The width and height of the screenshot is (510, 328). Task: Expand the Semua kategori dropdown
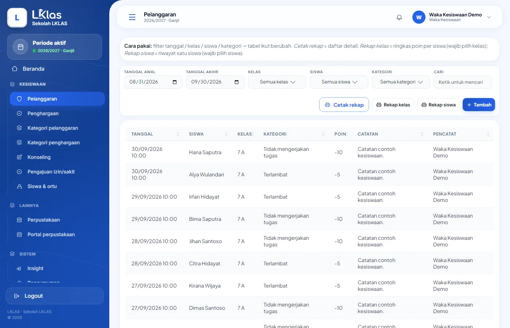[x=401, y=82]
